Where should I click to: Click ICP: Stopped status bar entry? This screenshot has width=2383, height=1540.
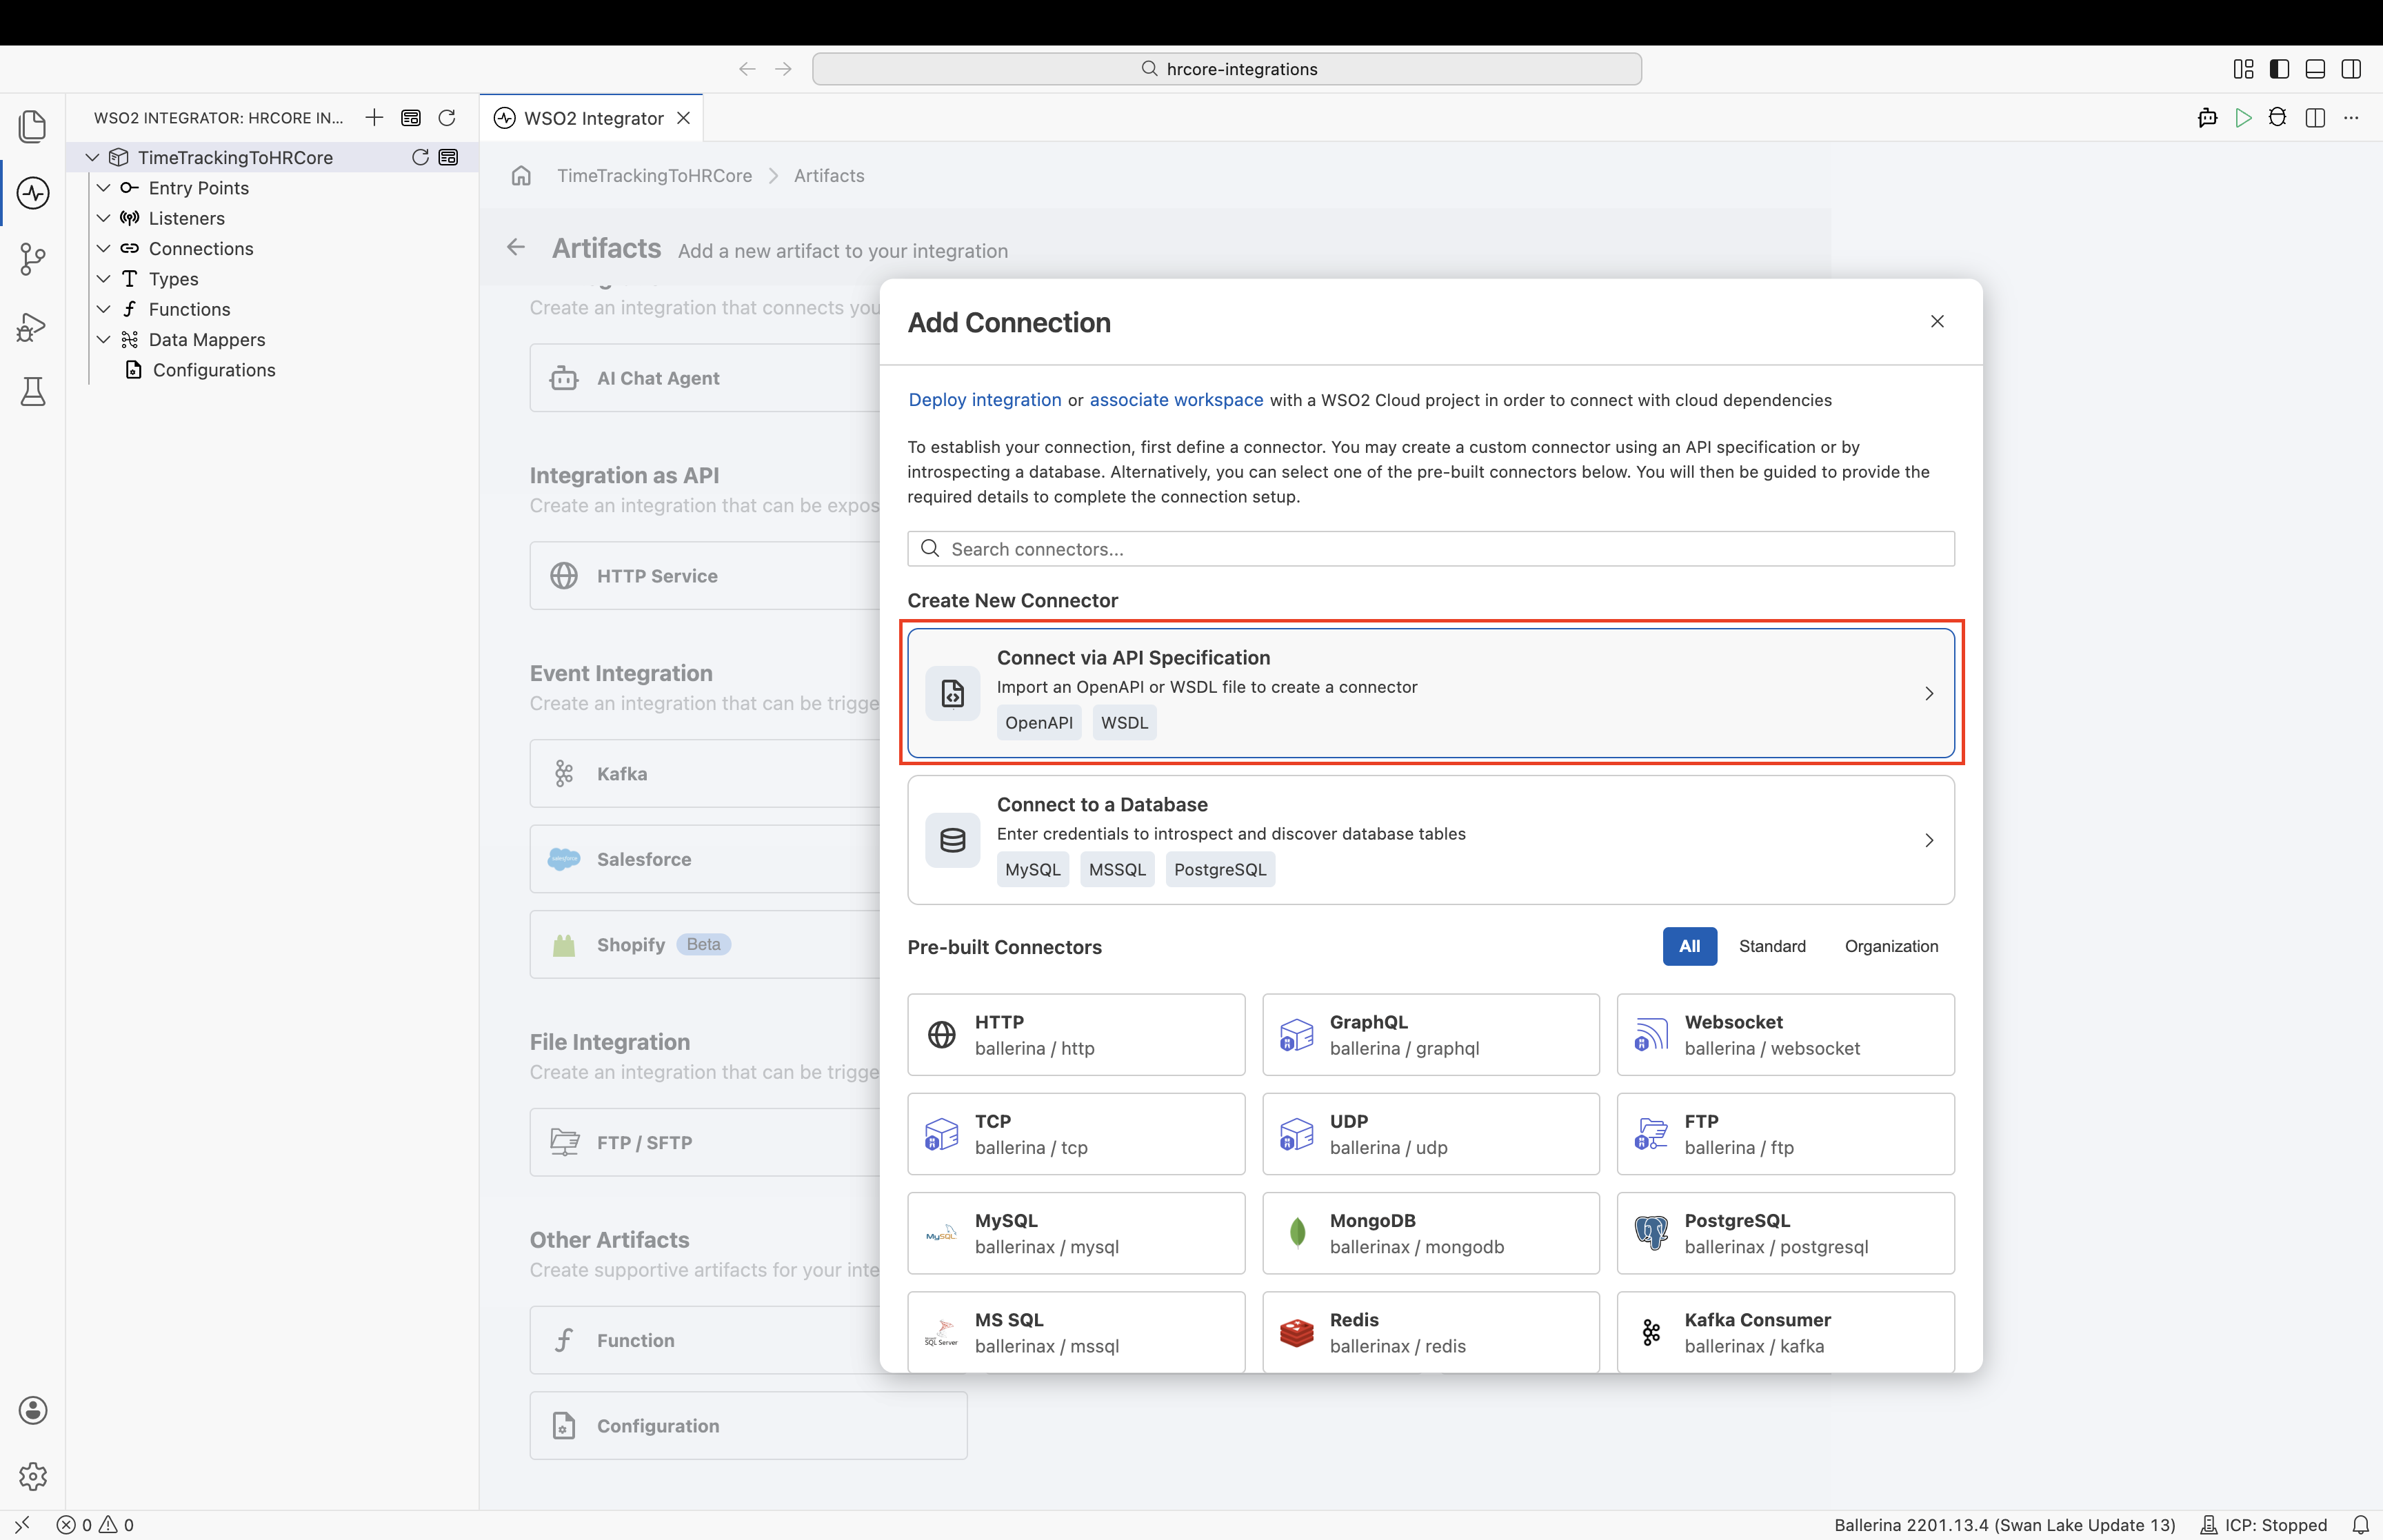pyautogui.click(x=2264, y=1525)
